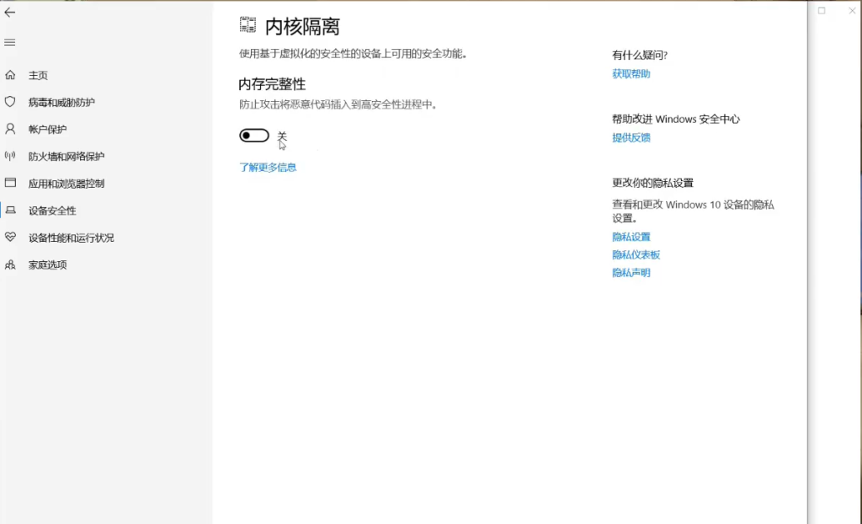Image resolution: width=862 pixels, height=524 pixels.
Task: View the 隐私声明 link
Action: coord(631,273)
